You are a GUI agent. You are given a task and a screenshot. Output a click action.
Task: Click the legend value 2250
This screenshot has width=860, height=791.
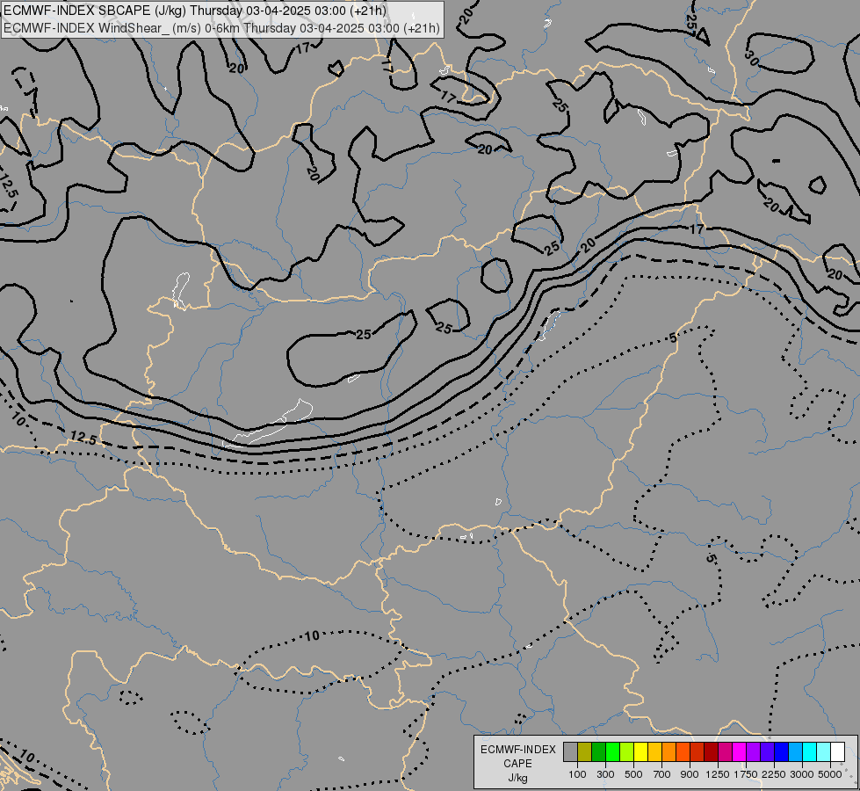(774, 774)
